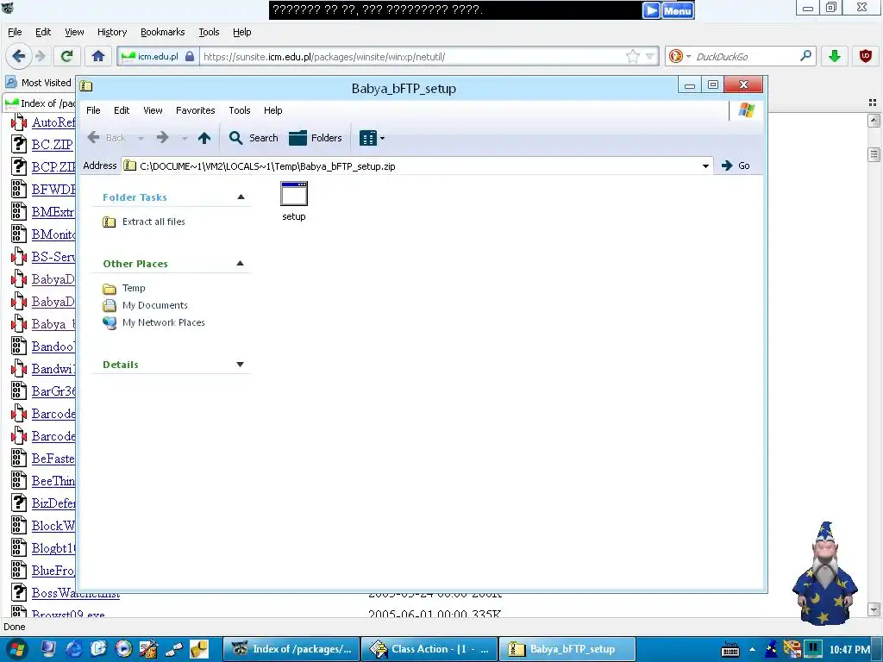The height and width of the screenshot is (662, 883).
Task: Expand the Details section
Action: [241, 365]
